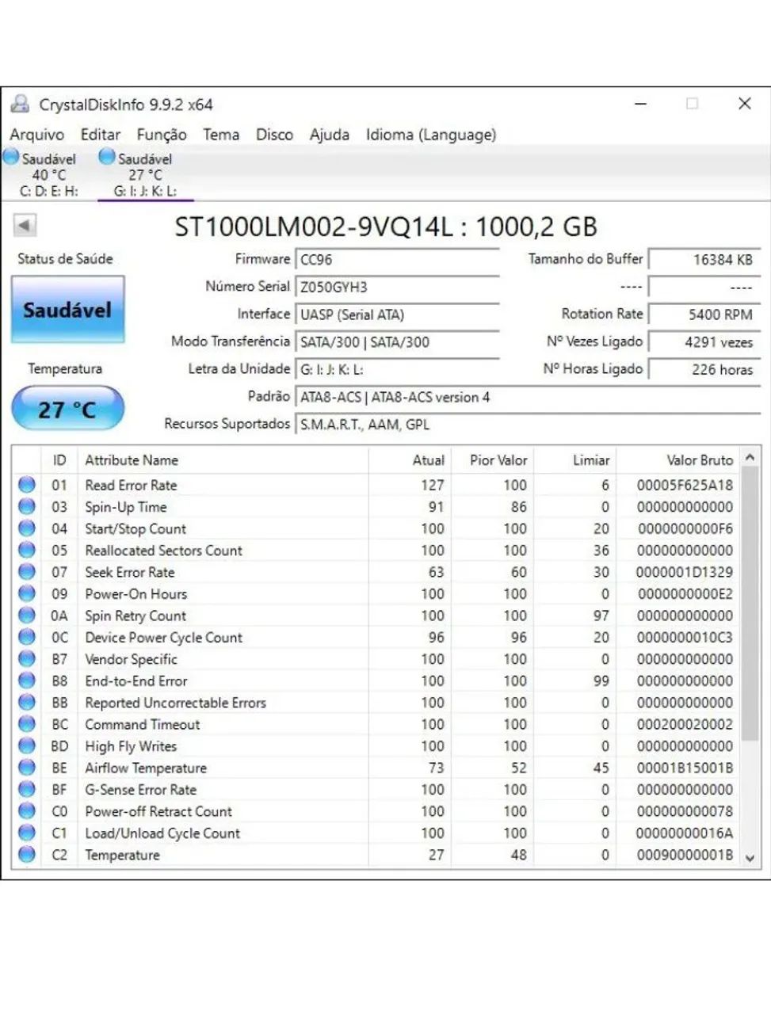Click the serial number field Z050GYH3

point(397,287)
